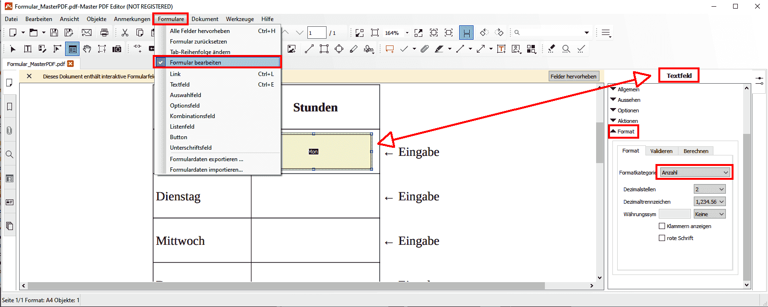Enable the Klammern anzeigen checkbox

coord(662,226)
